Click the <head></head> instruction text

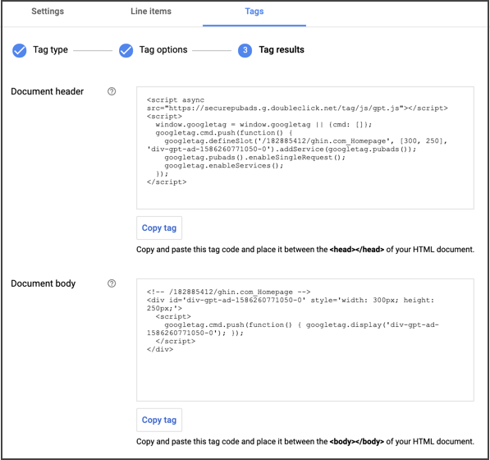click(305, 250)
